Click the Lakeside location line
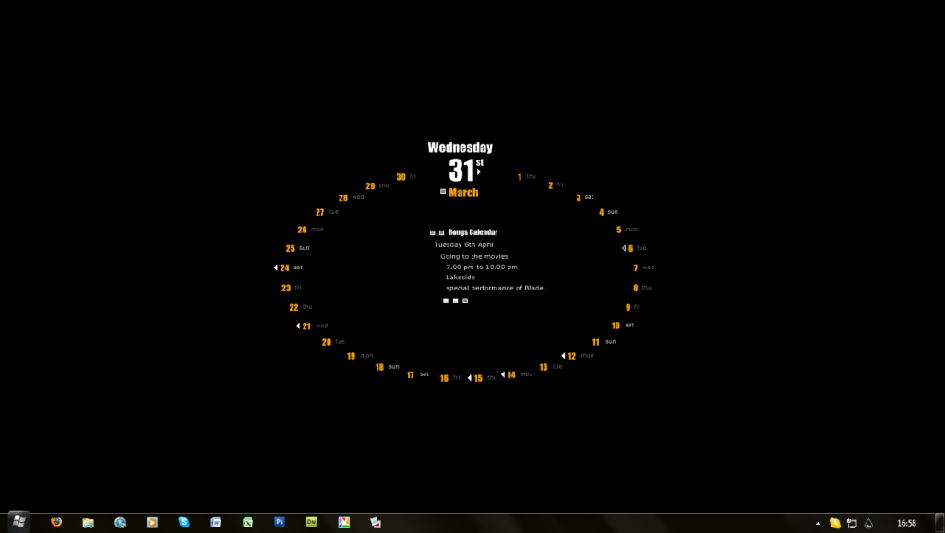 pyautogui.click(x=461, y=278)
